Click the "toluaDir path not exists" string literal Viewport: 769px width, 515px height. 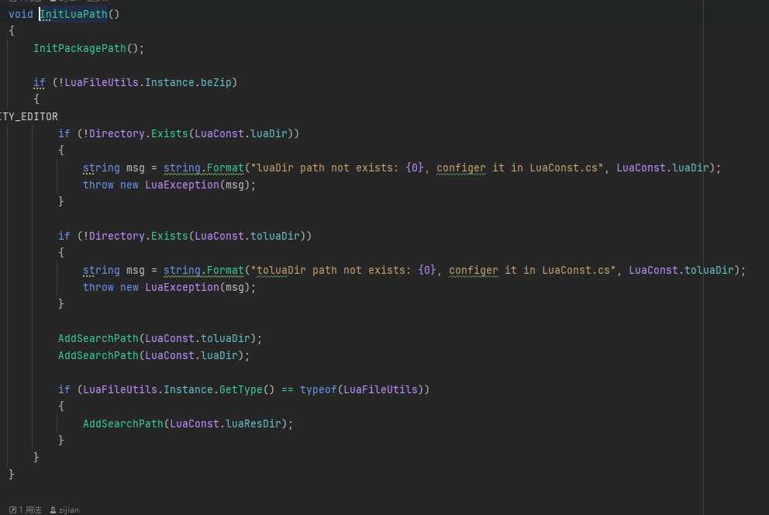pyautogui.click(x=433, y=270)
